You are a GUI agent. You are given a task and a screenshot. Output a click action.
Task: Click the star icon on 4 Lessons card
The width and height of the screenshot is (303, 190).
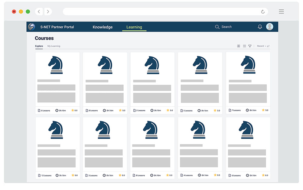(x=215, y=175)
